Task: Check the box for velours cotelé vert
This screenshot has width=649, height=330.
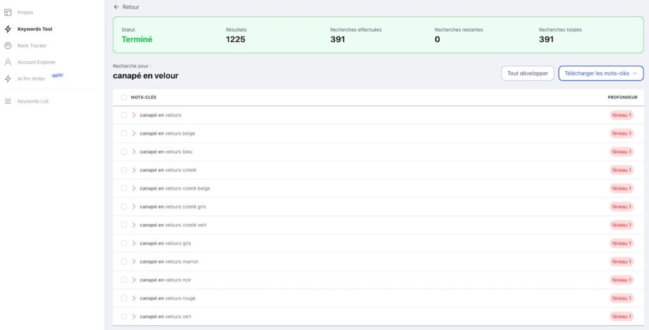Action: point(124,225)
